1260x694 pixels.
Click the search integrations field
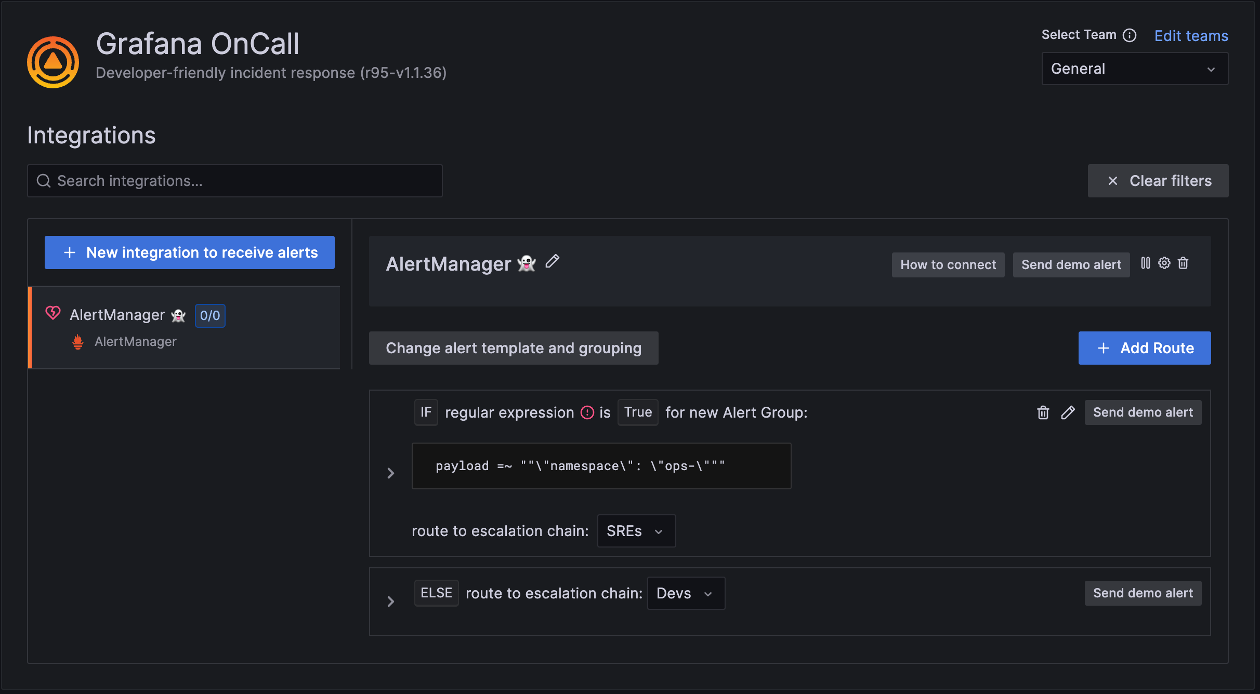(x=235, y=181)
